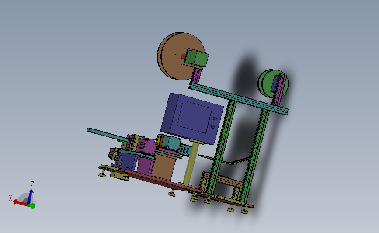
Task: Select the green motor box on brown reel
Action: (x=197, y=58)
